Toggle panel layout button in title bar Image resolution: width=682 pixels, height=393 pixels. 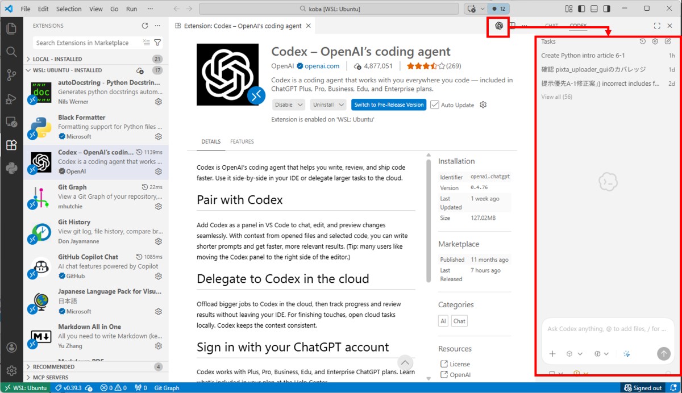pyautogui.click(x=594, y=9)
